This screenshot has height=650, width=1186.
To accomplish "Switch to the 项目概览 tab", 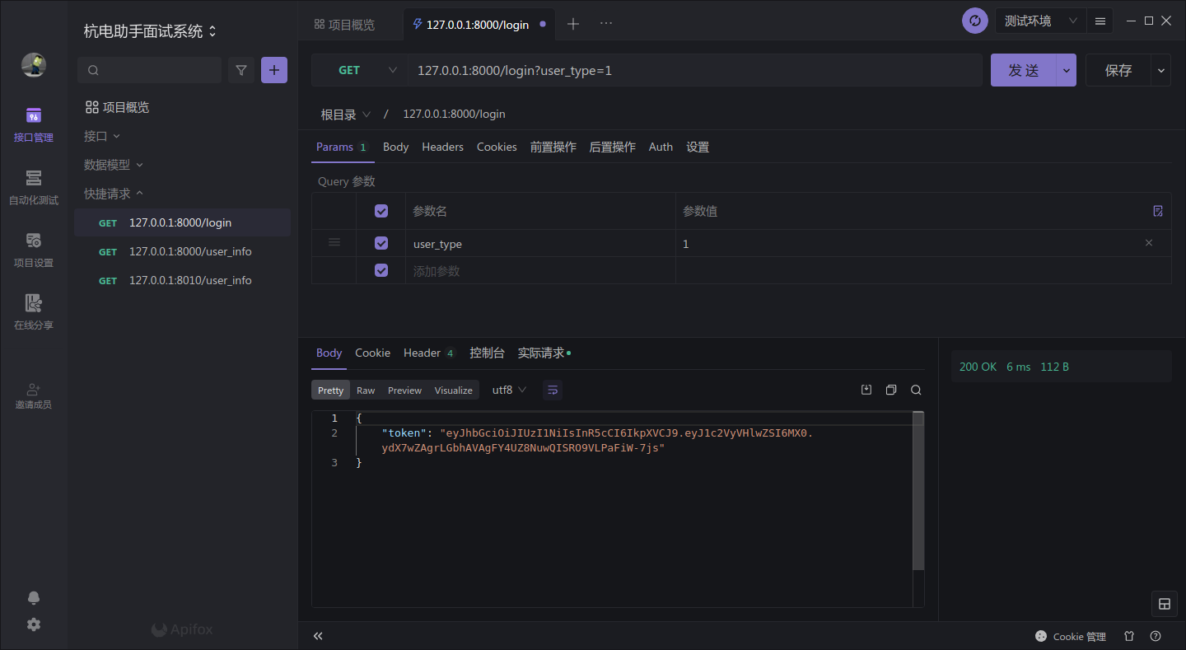I will [344, 25].
